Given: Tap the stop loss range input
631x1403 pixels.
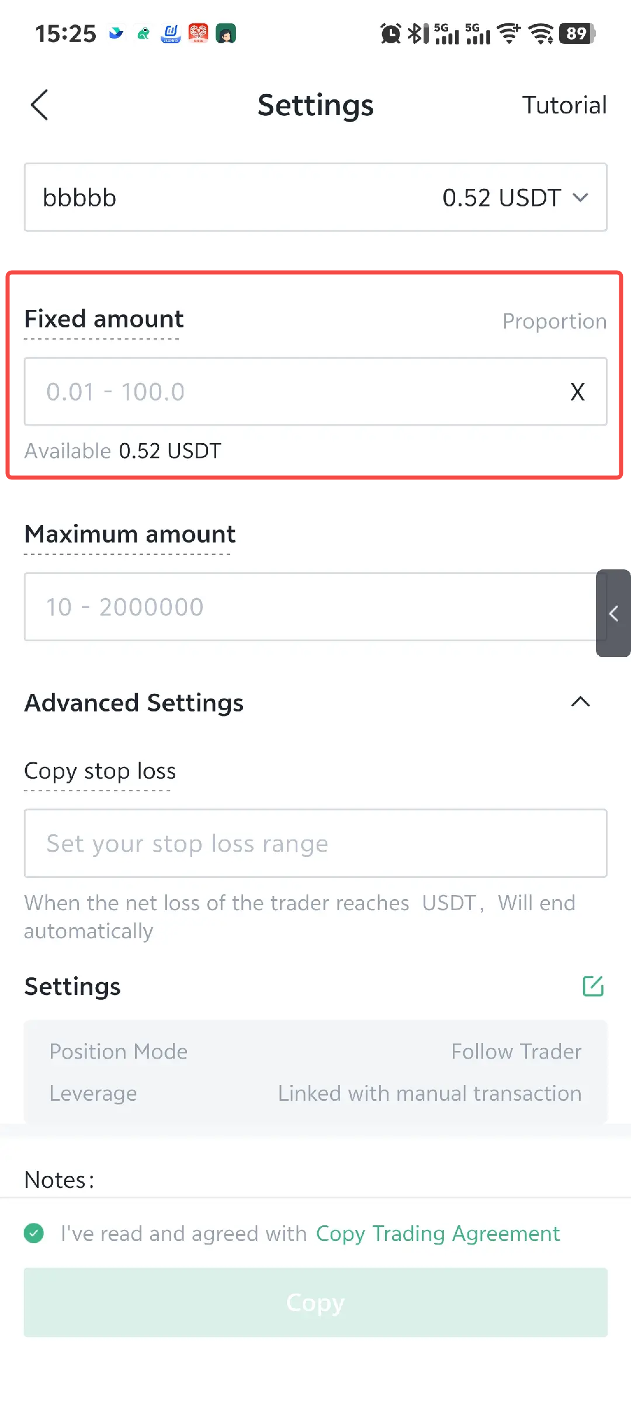Looking at the screenshot, I should pyautogui.click(x=315, y=844).
